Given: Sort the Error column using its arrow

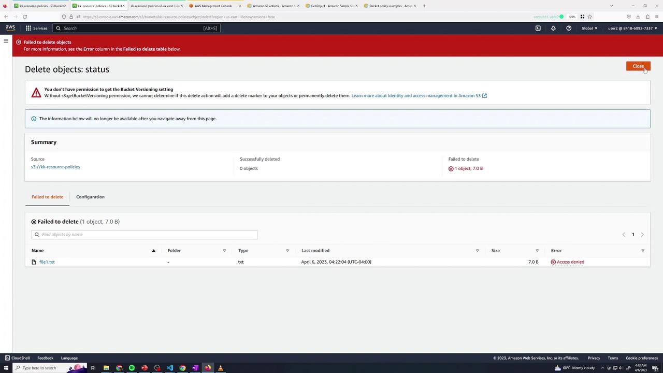Looking at the screenshot, I should pyautogui.click(x=643, y=251).
